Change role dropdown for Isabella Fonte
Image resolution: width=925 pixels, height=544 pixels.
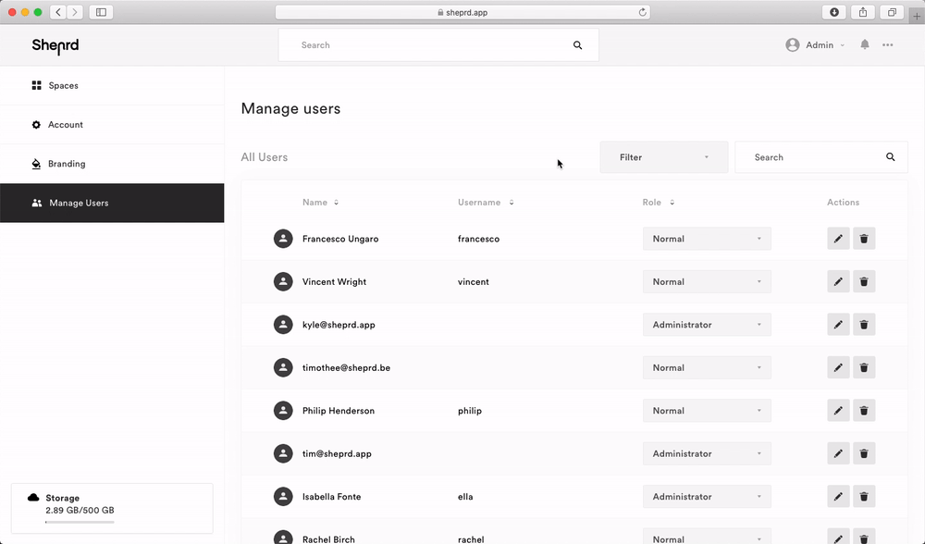tap(707, 497)
